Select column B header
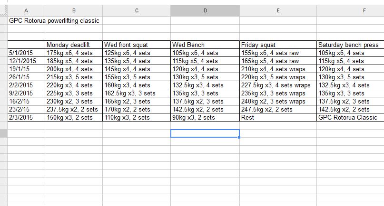Viewport: 384px width, 206px height. 74,10
